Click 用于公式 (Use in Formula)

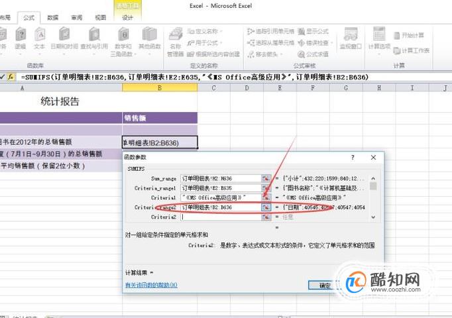[x=205, y=43]
